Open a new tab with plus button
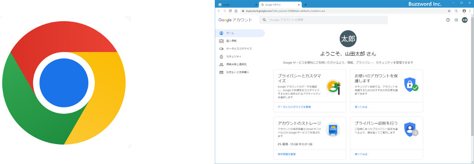The image size is (474, 164). [305, 5]
